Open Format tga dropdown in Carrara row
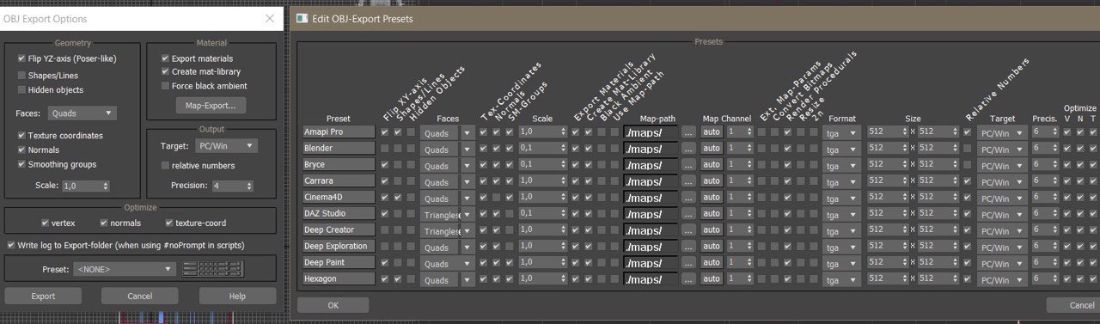The width and height of the screenshot is (1100, 324). tap(840, 181)
